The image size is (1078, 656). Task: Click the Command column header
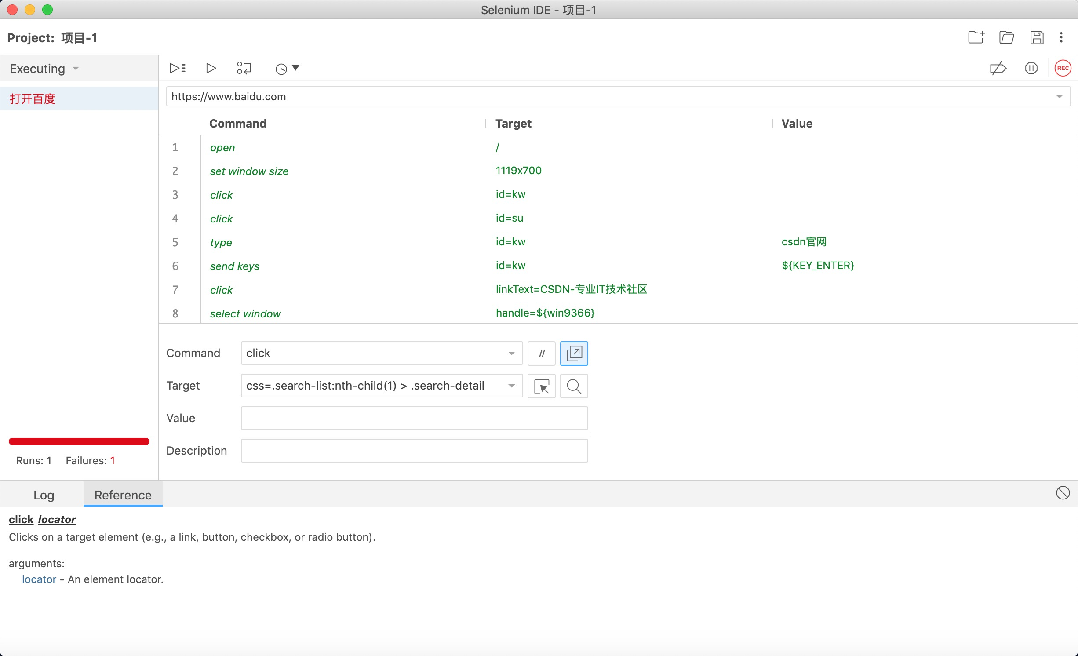(238, 124)
